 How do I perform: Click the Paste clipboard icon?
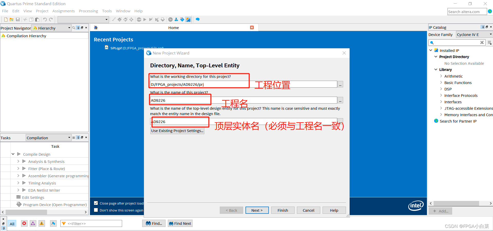click(37, 20)
